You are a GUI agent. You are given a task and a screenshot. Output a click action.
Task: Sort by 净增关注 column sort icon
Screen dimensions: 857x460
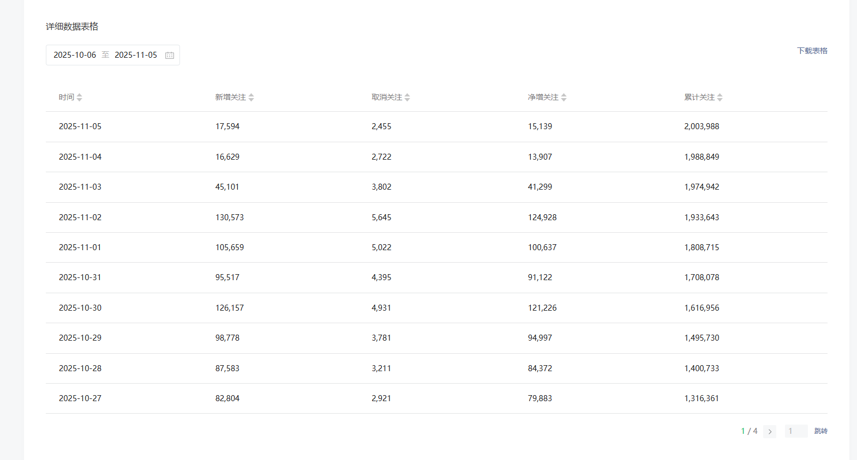pyautogui.click(x=564, y=97)
